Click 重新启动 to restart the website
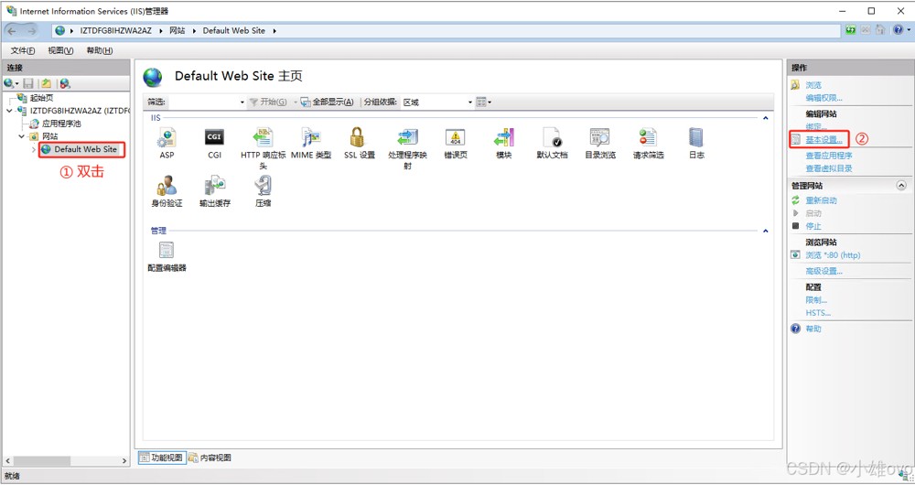915x485 pixels. (821, 200)
